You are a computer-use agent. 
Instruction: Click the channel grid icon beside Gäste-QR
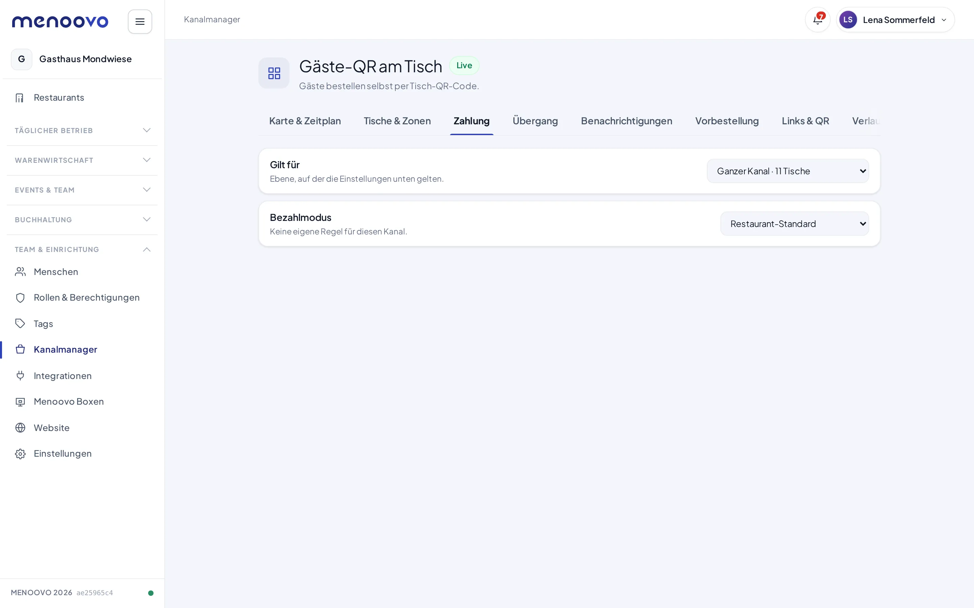coord(274,73)
